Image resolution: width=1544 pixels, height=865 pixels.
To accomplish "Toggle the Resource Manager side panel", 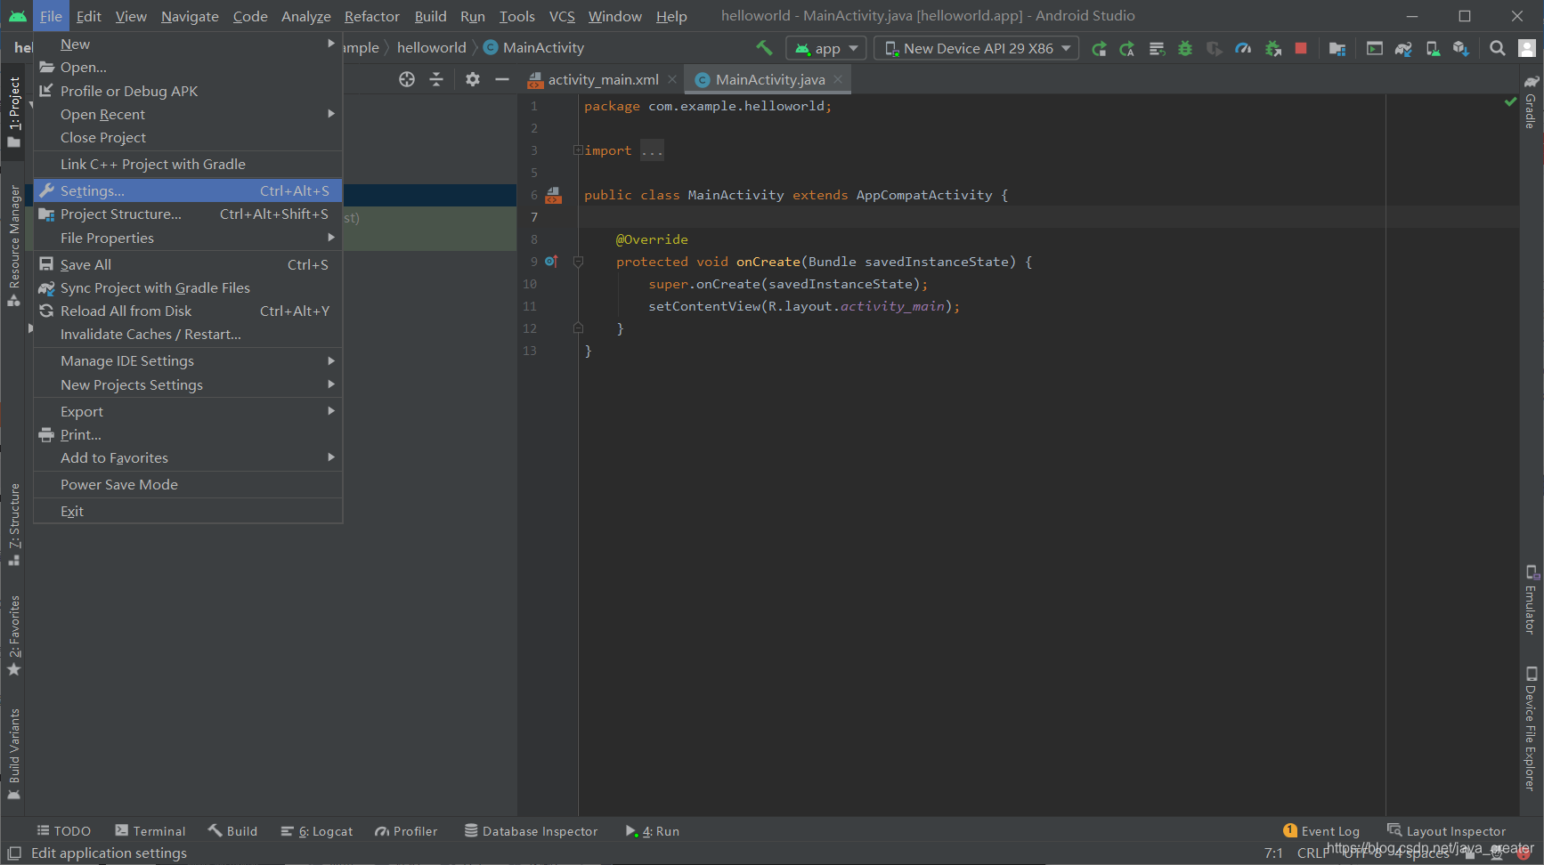I will pyautogui.click(x=14, y=245).
